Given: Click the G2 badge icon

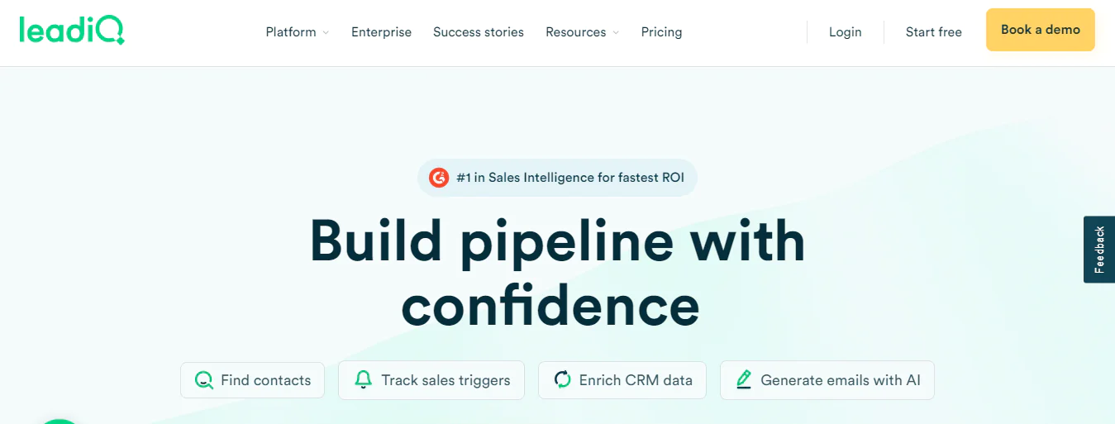Looking at the screenshot, I should [439, 178].
